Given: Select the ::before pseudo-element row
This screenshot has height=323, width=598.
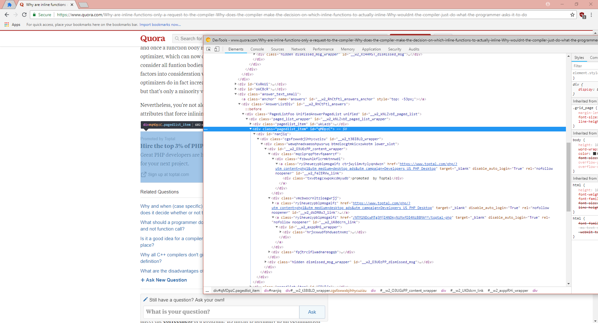Looking at the screenshot, I should 254,109.
